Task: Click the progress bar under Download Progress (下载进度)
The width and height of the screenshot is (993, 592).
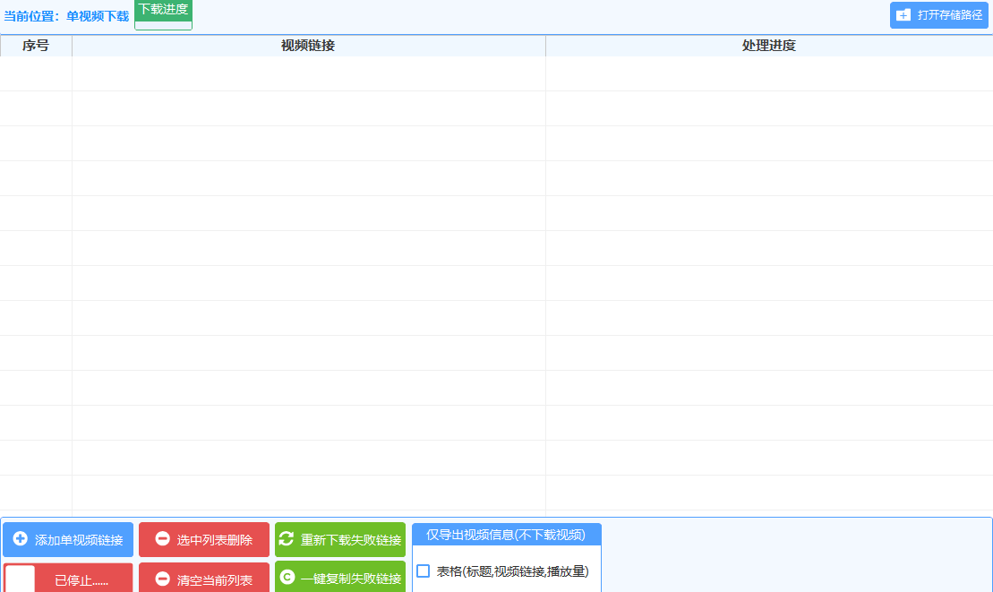Action: coord(163,24)
